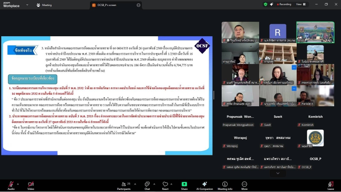Open options on OCSB_P's screen tab

(x=139, y=5)
